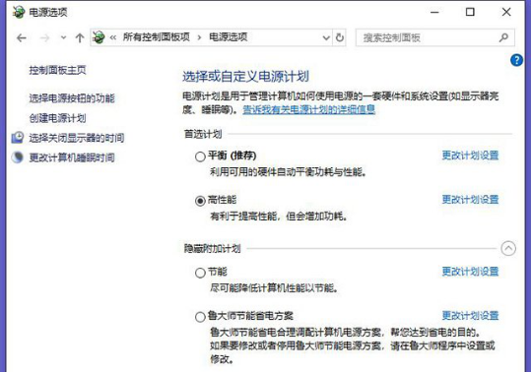
Task: Click display turn-off time icon
Action: [x=18, y=138]
